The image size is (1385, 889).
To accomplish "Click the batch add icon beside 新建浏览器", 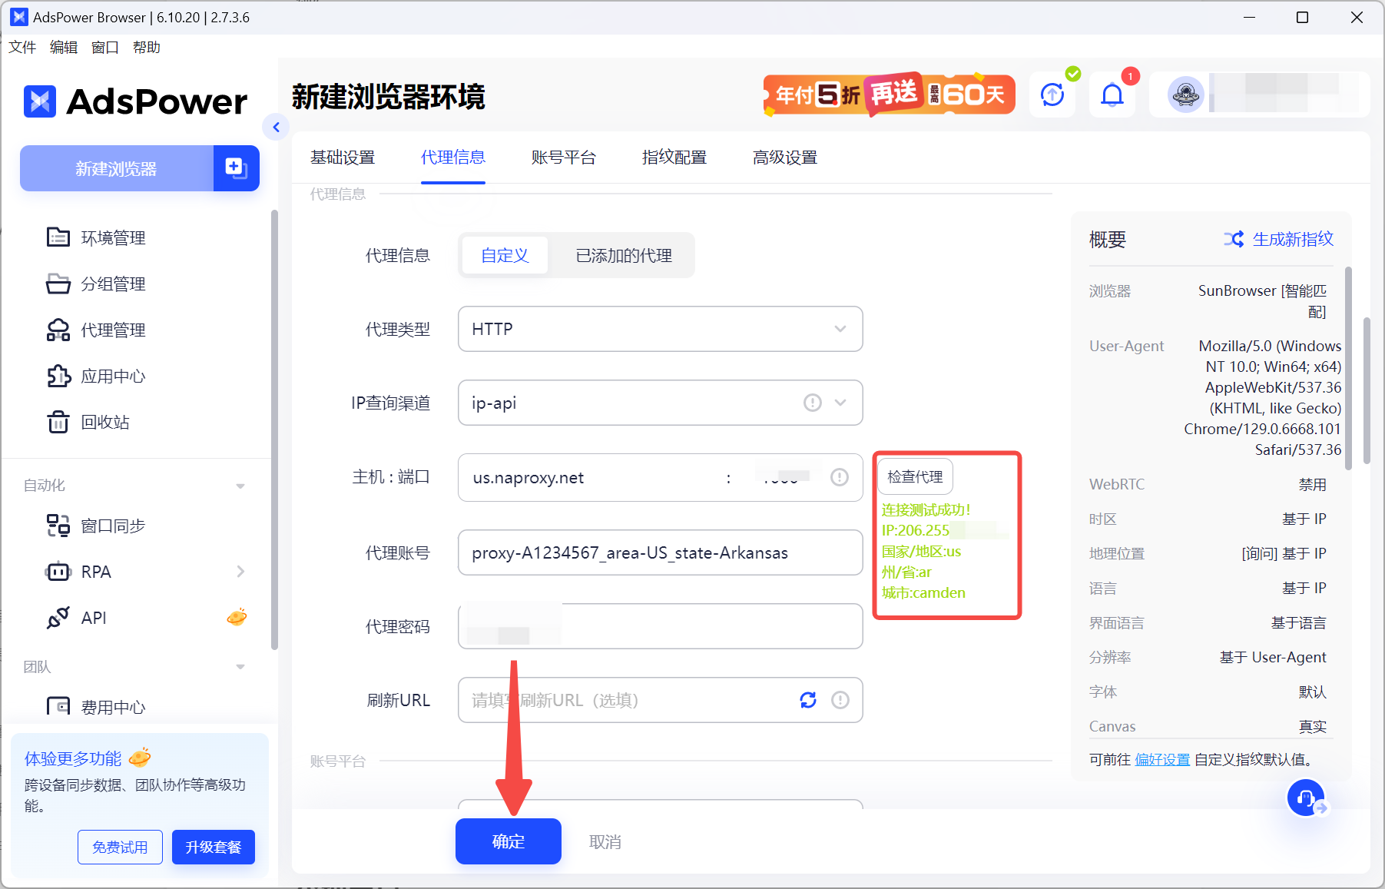I will pyautogui.click(x=236, y=168).
